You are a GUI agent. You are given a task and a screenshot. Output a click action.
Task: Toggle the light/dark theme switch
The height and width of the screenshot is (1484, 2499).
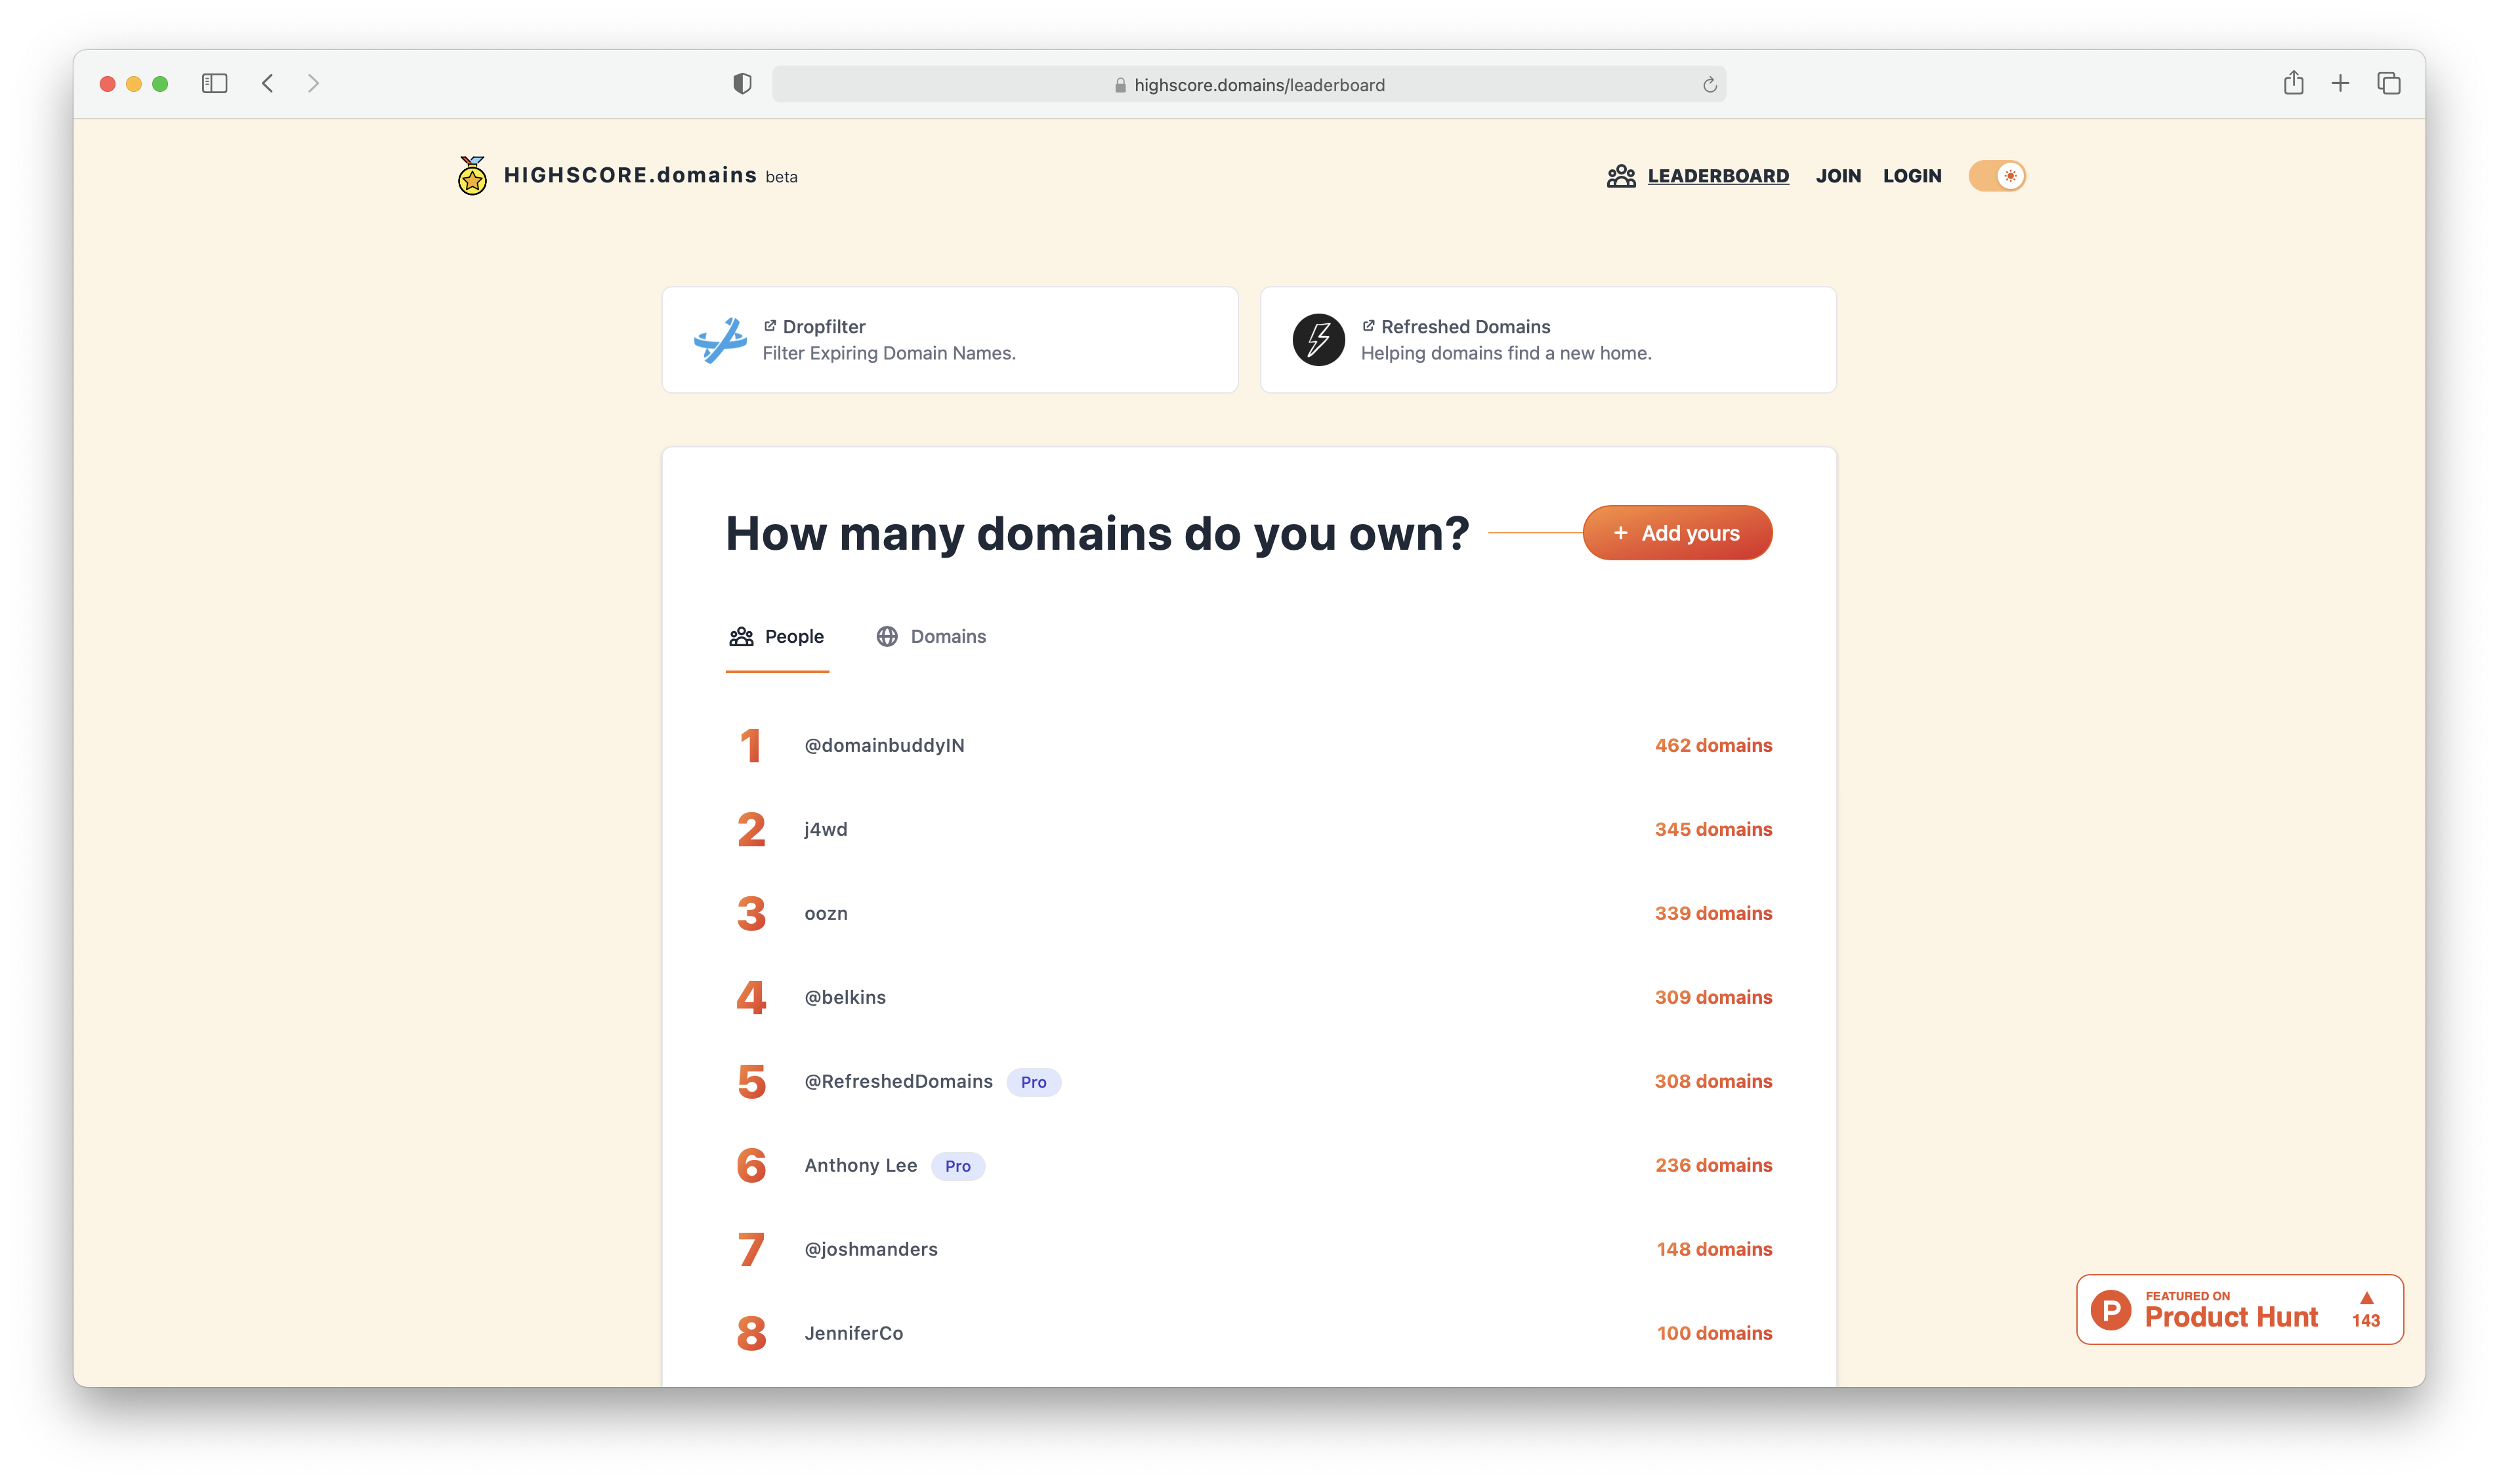pyautogui.click(x=1996, y=176)
